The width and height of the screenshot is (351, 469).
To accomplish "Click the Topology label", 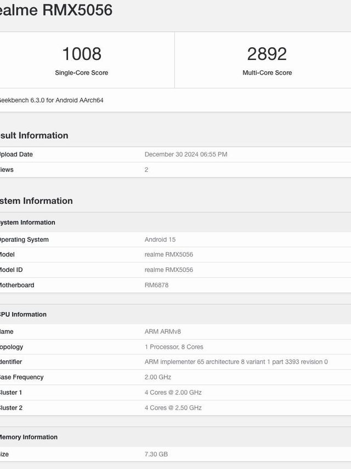I will 12,347.
